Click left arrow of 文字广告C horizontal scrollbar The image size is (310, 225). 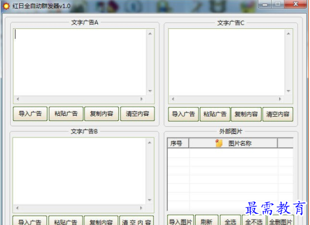click(173, 99)
